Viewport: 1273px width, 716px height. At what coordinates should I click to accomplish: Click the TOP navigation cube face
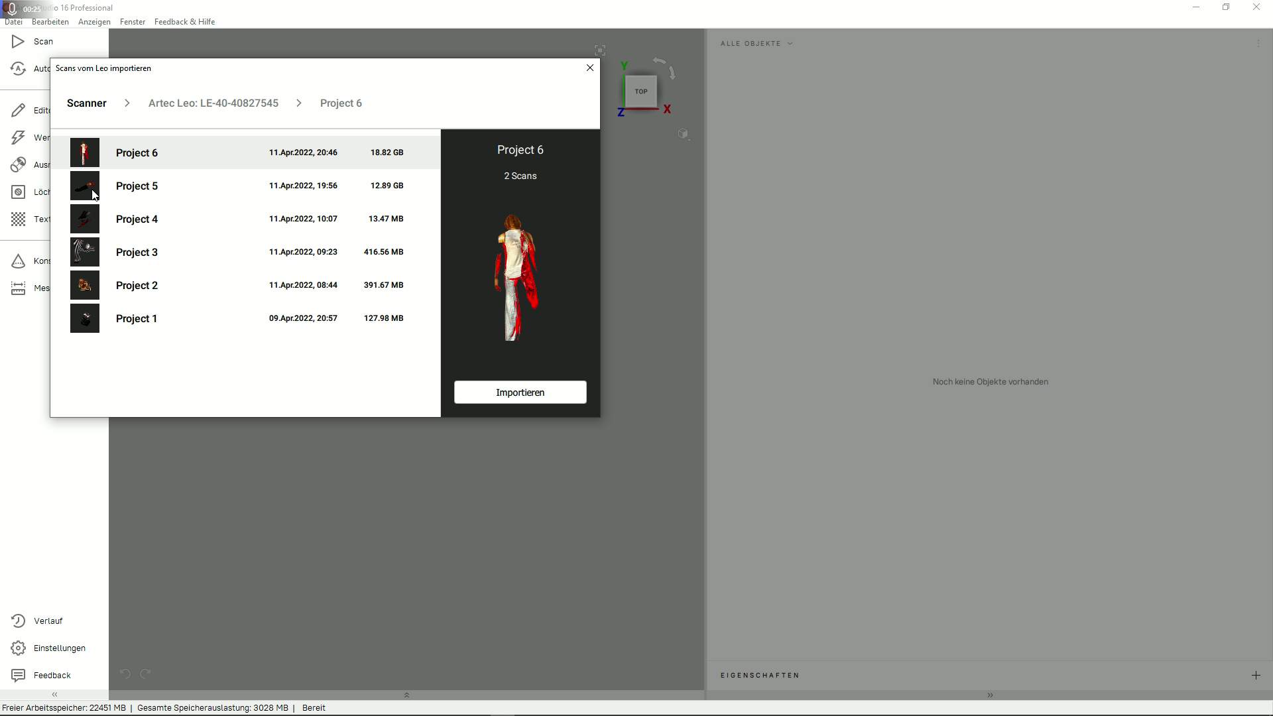point(640,91)
